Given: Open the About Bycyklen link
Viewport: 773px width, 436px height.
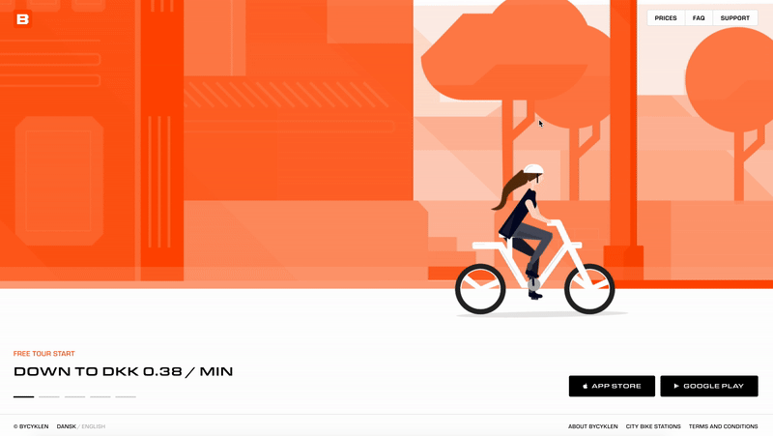Looking at the screenshot, I should (x=592, y=426).
